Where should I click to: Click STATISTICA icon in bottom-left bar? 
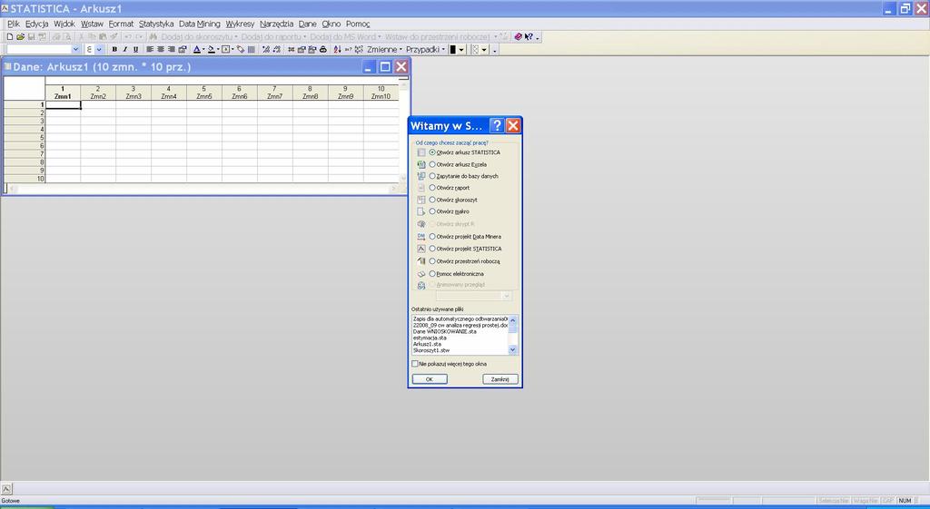tap(6, 489)
